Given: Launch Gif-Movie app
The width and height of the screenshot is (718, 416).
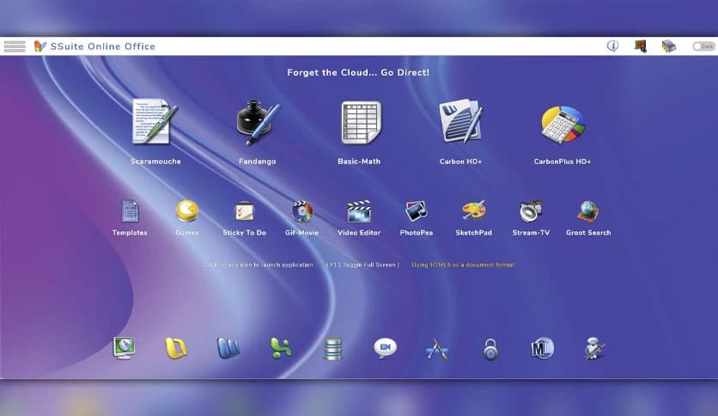Looking at the screenshot, I should tap(301, 211).
